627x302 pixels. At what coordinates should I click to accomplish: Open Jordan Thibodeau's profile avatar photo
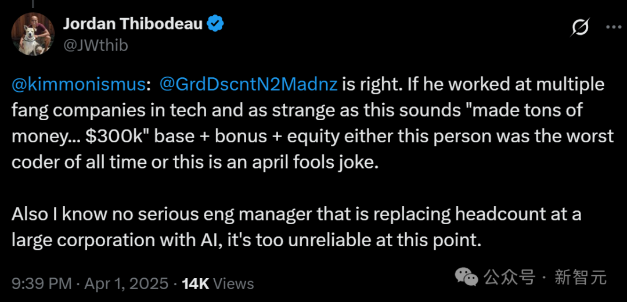(33, 34)
